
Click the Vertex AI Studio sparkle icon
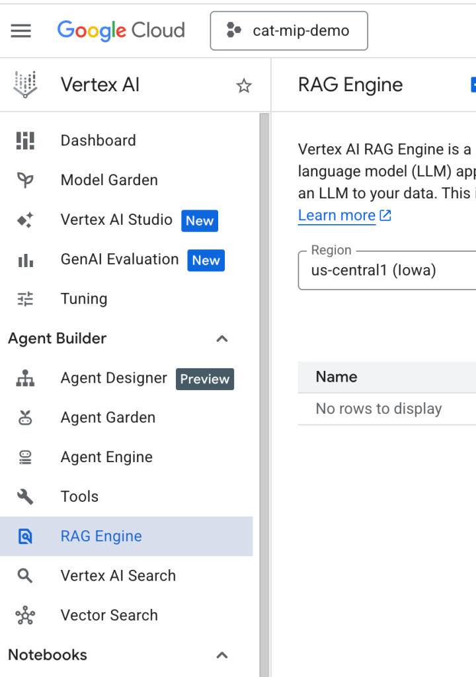pyautogui.click(x=25, y=220)
